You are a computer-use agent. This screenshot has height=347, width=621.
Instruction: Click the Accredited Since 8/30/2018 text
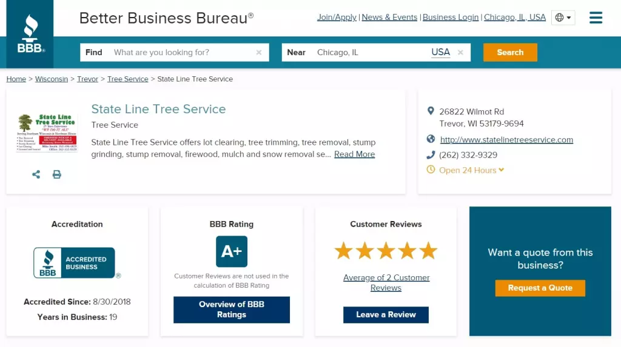pyautogui.click(x=77, y=302)
